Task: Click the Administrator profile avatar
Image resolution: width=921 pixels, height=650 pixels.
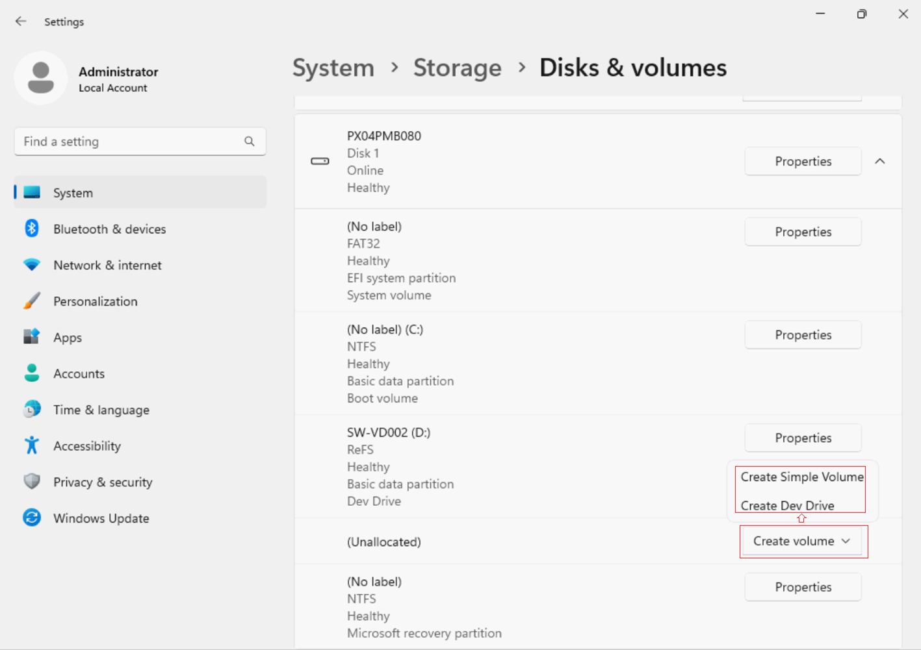Action: point(41,78)
